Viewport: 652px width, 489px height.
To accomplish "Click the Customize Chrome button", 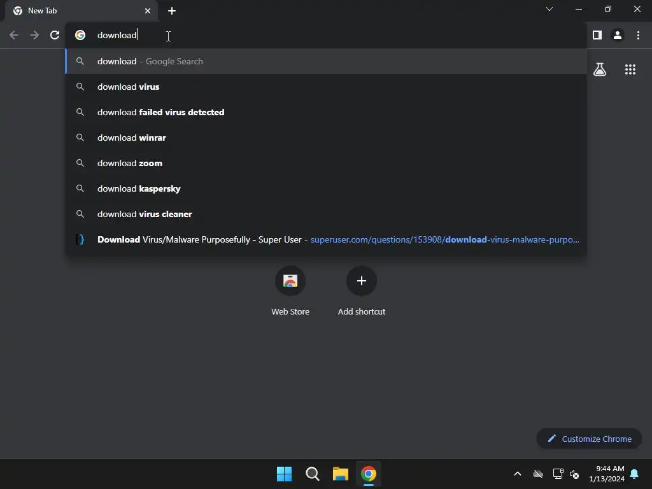I will [x=589, y=439].
